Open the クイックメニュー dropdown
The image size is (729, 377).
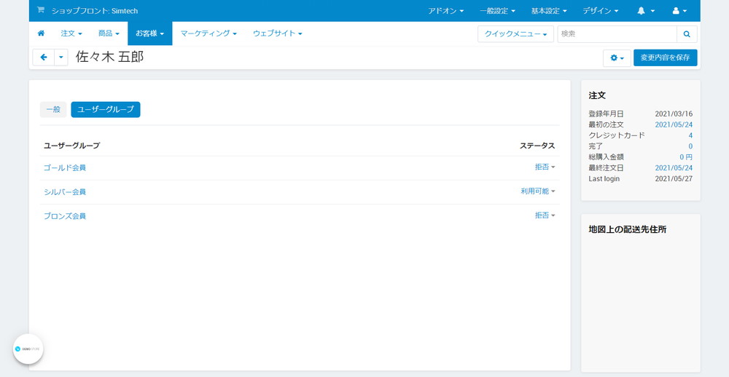(x=515, y=34)
